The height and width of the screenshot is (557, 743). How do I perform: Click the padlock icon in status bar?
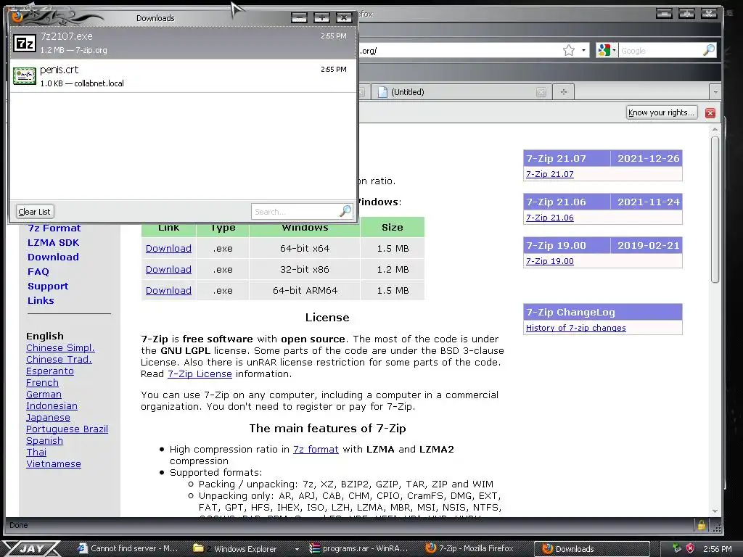pos(702,525)
